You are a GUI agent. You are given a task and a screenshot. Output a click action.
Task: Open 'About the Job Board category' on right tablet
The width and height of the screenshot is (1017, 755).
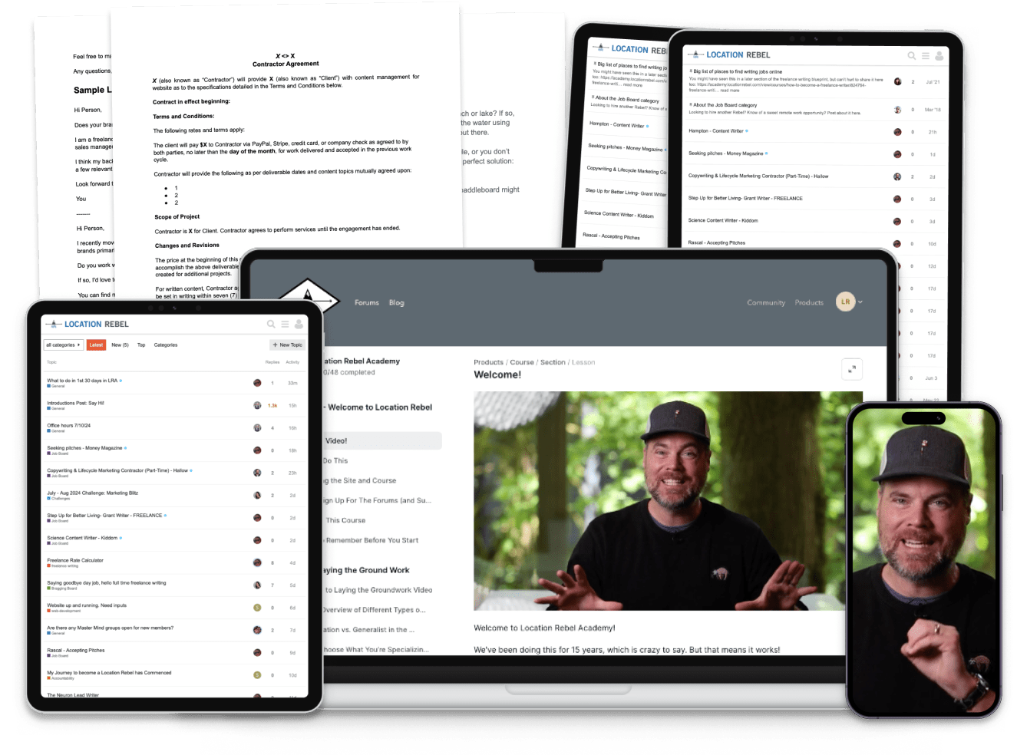[x=725, y=105]
